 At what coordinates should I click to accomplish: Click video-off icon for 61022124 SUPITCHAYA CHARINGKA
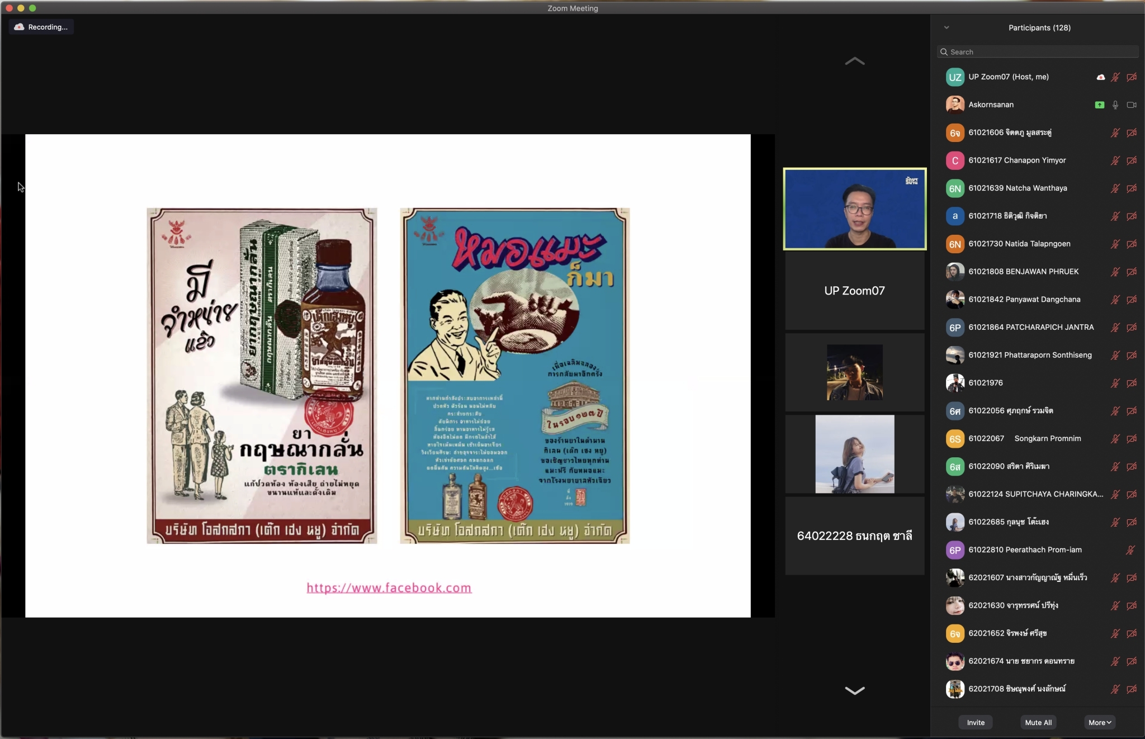1132,494
